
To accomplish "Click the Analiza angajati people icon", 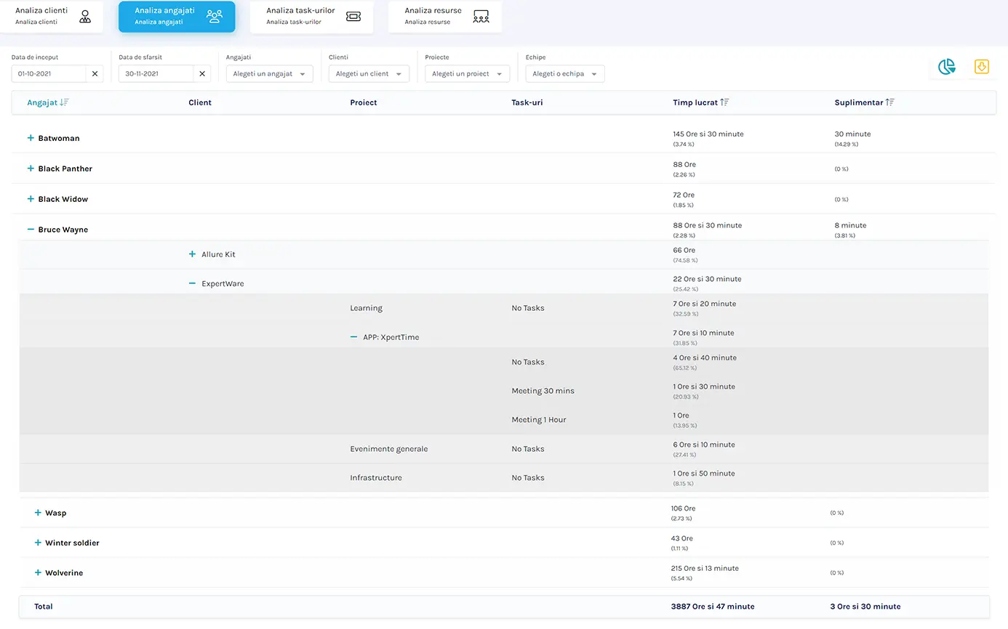I will coord(214,16).
